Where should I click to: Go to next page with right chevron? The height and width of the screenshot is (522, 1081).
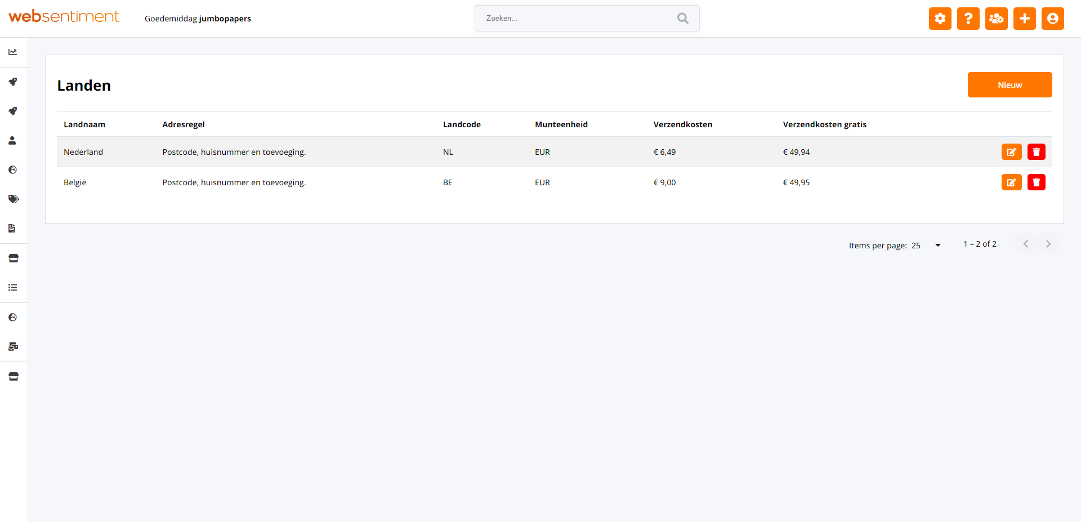pyautogui.click(x=1048, y=244)
